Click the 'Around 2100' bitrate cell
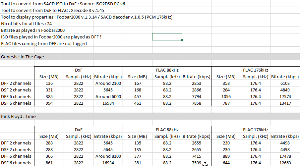Screen dimensions: 300x166 click(108, 83)
